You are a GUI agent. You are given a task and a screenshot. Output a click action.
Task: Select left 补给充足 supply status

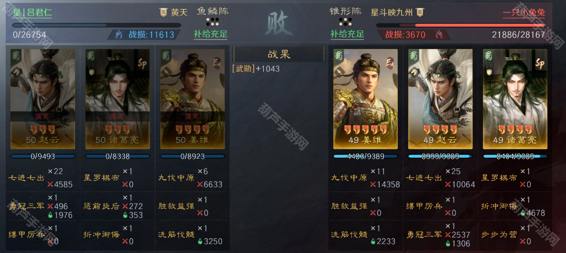(x=211, y=35)
